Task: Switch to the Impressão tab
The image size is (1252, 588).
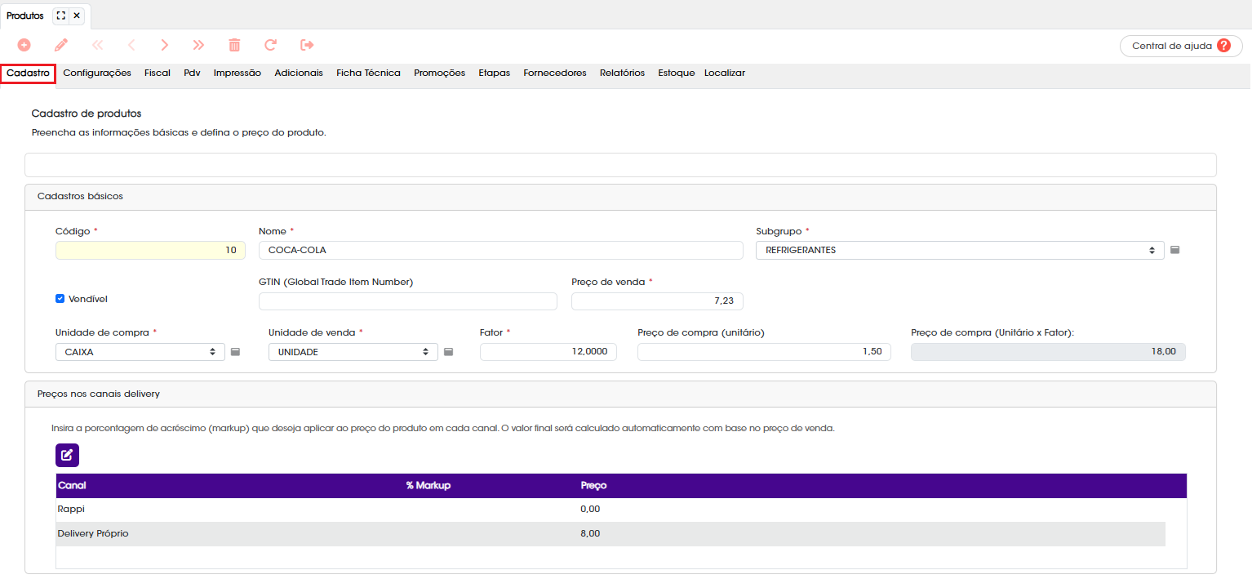Action: [238, 73]
